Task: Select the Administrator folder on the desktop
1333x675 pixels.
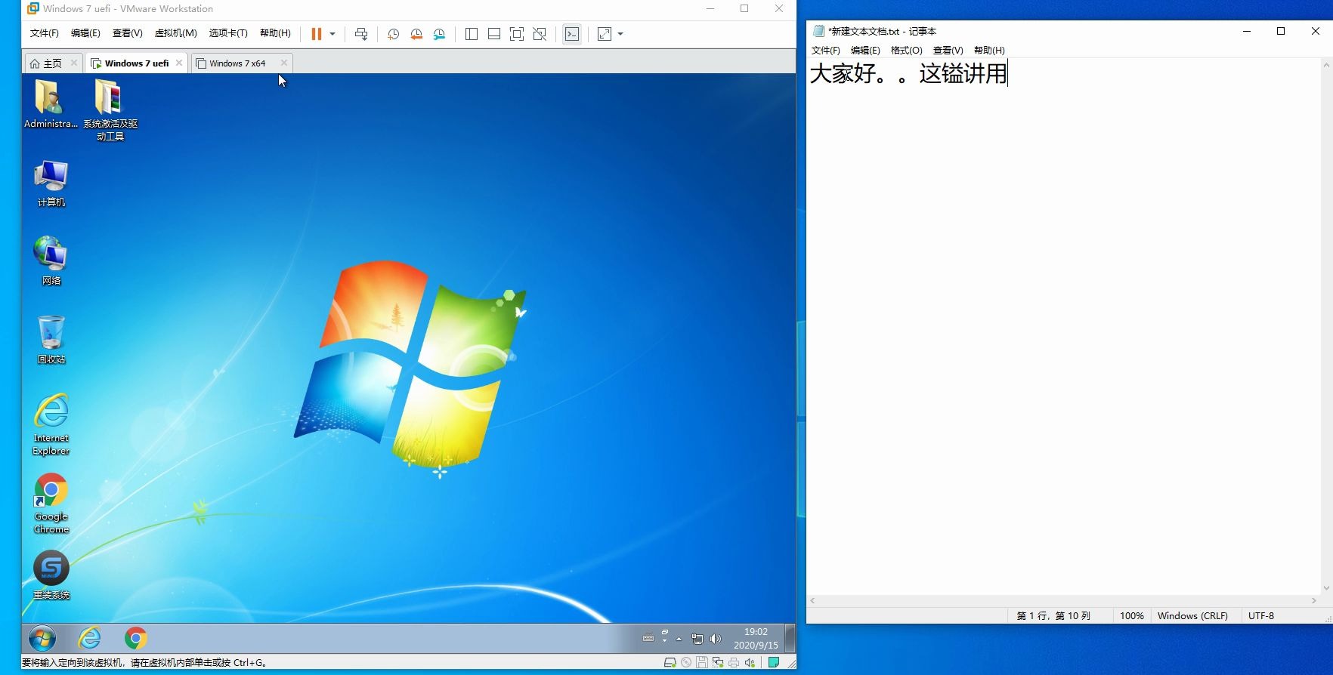Action: coord(51,104)
